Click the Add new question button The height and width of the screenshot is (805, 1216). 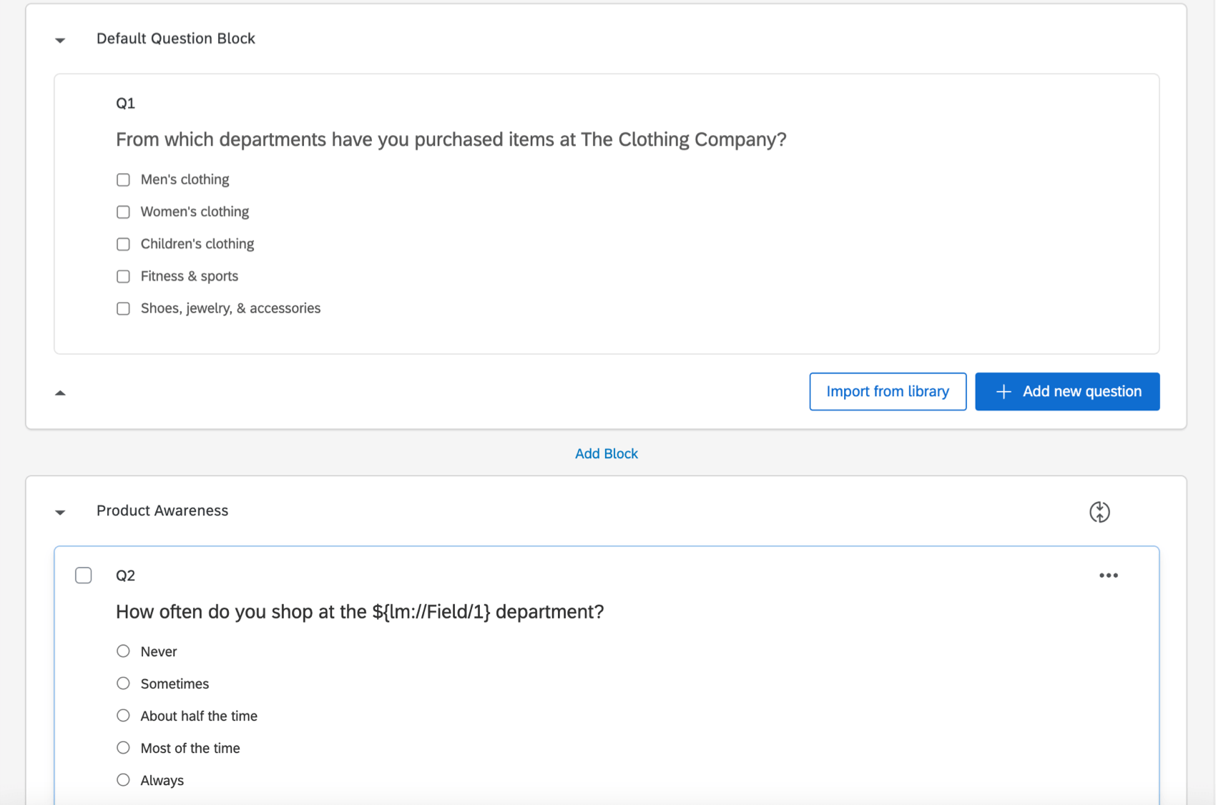[1067, 391]
